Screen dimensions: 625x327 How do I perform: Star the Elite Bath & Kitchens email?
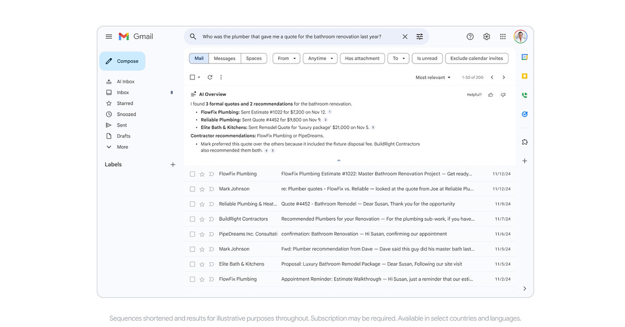tap(202, 265)
